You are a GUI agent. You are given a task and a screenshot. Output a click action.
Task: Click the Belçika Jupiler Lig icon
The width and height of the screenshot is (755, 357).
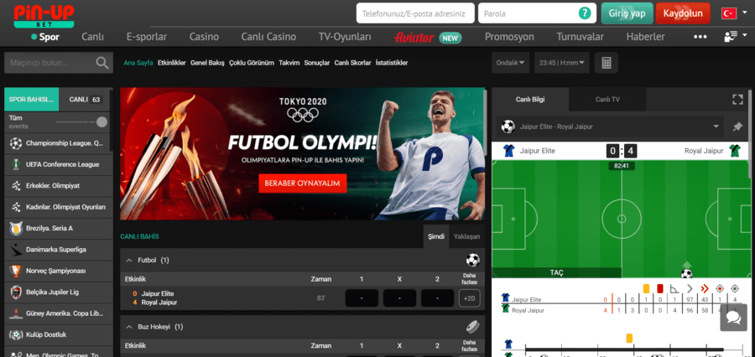point(16,292)
